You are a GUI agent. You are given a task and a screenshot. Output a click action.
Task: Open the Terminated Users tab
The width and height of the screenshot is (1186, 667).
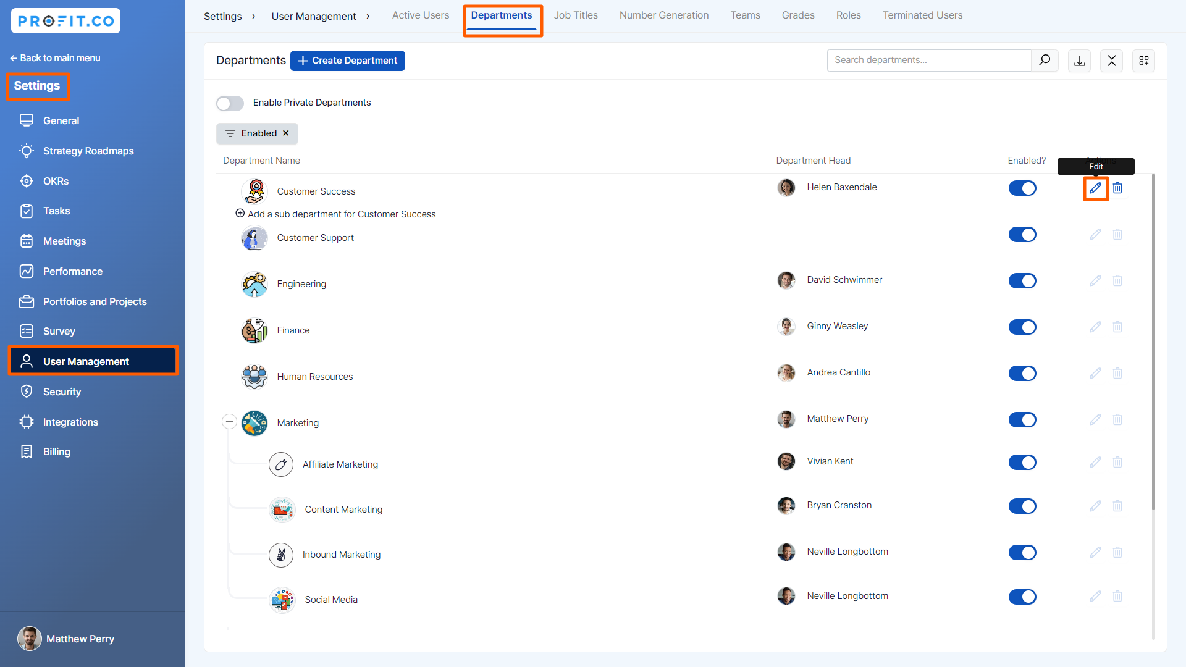pyautogui.click(x=922, y=15)
